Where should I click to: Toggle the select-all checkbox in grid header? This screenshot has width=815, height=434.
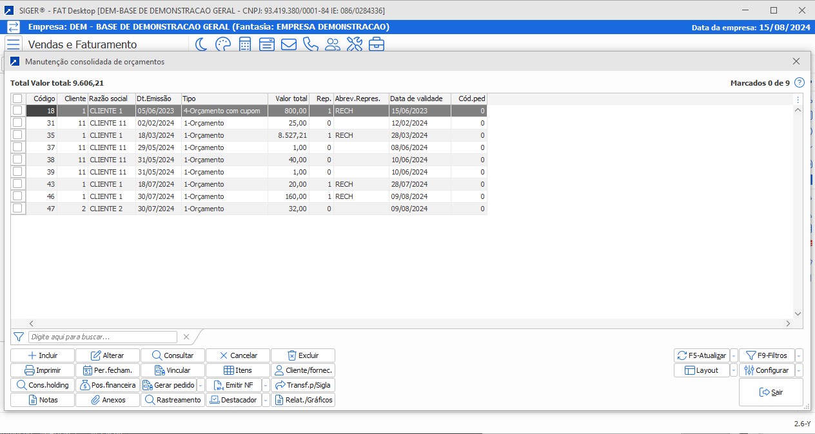click(x=17, y=99)
